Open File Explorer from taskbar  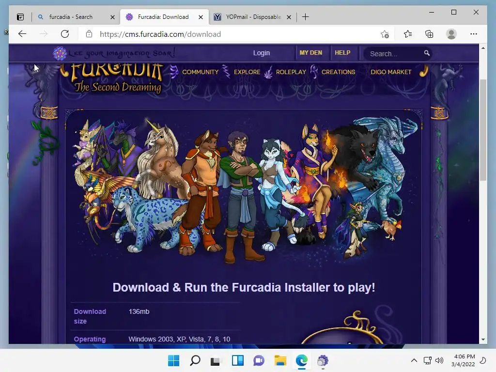point(280,360)
